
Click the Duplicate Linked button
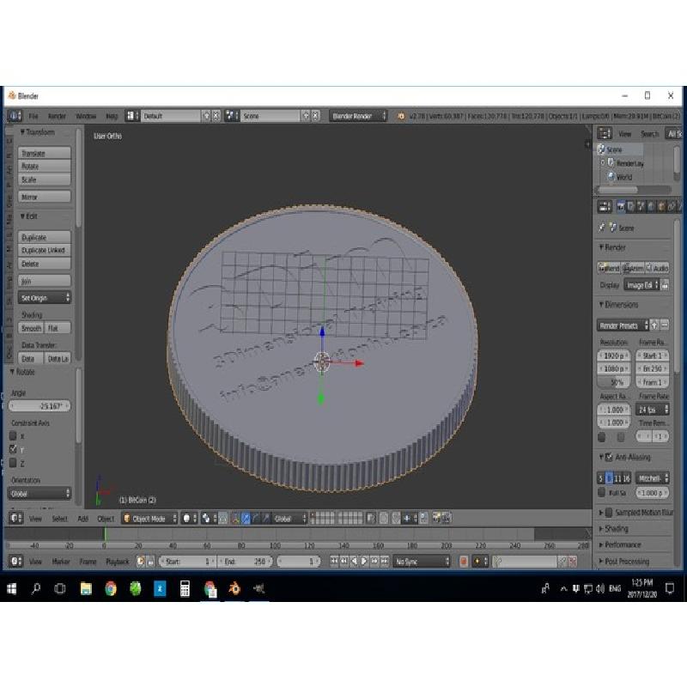coord(45,250)
